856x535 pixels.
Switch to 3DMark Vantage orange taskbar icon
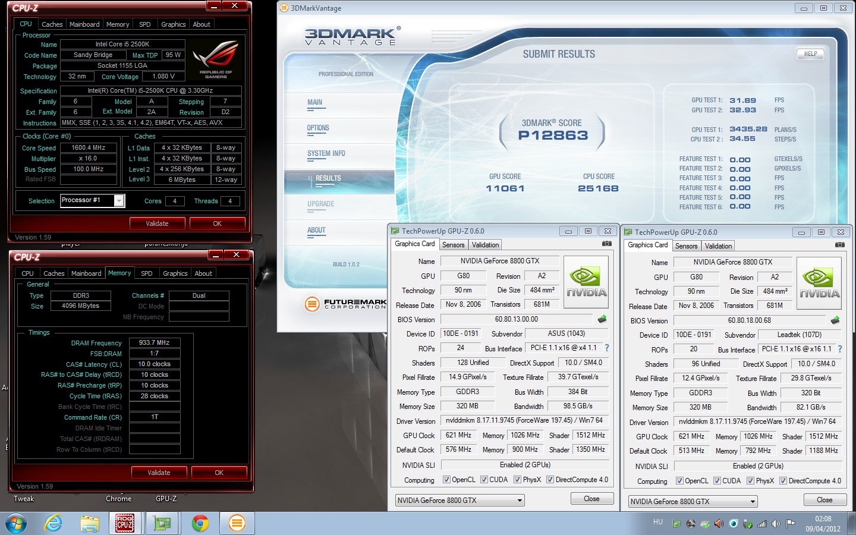pyautogui.click(x=237, y=523)
